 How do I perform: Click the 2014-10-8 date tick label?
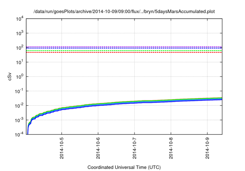tap(171, 148)
